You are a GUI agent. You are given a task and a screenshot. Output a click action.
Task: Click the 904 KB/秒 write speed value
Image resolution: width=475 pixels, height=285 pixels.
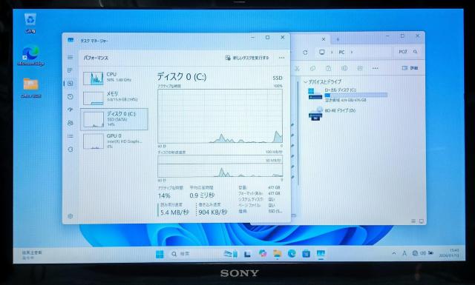click(x=213, y=212)
